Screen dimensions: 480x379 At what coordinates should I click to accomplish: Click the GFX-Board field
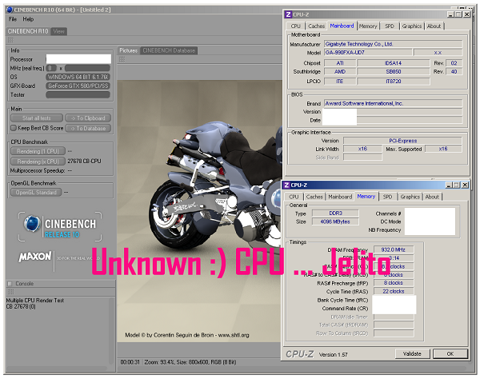tap(78, 86)
